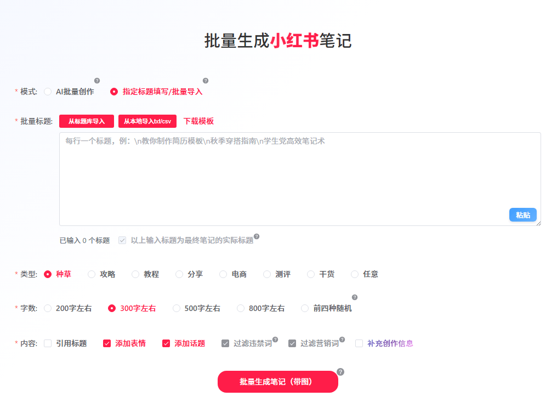Click help icon next to AI批量创作
The height and width of the screenshot is (396, 557).
(97, 81)
